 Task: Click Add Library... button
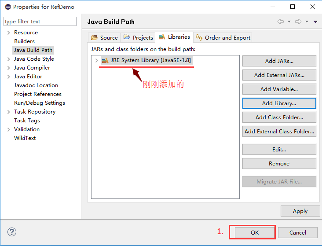[x=279, y=103]
